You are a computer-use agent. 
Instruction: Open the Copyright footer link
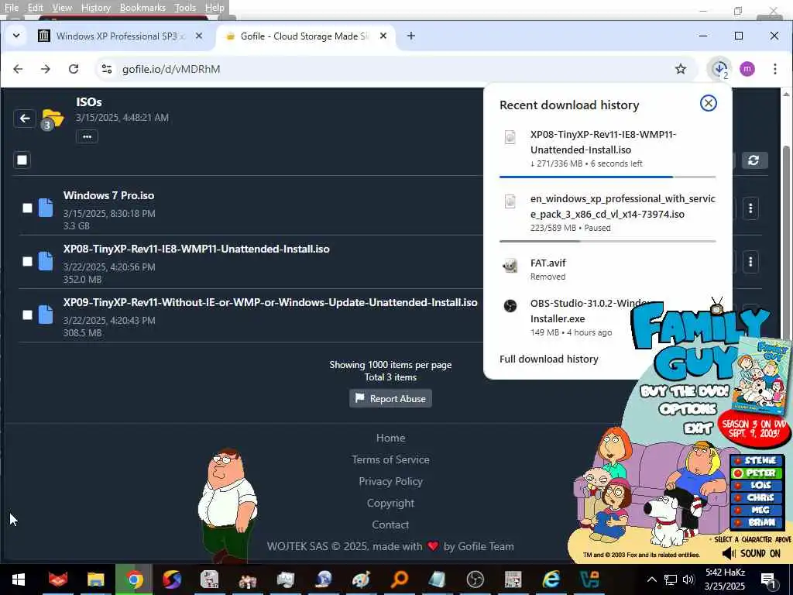[390, 504]
